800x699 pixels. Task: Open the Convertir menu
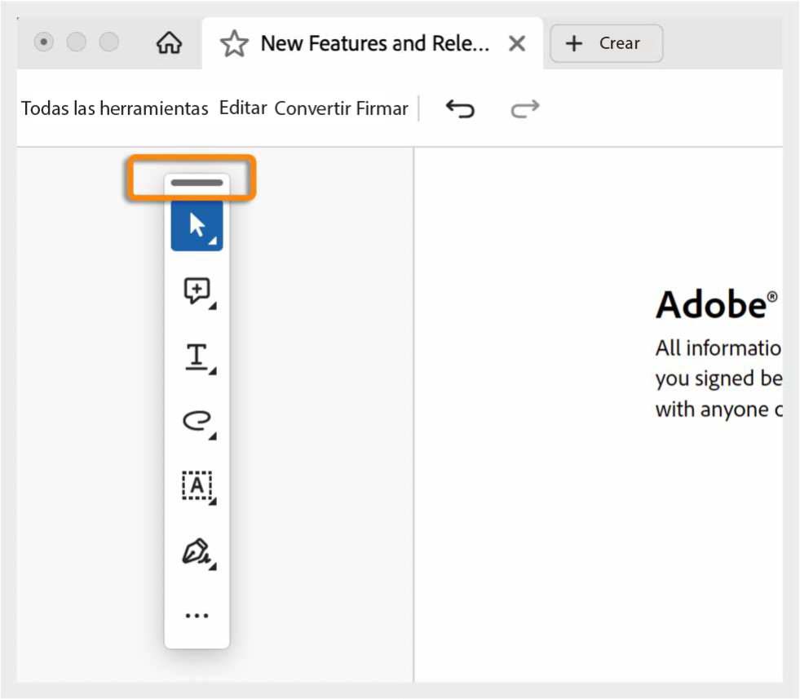(x=312, y=108)
